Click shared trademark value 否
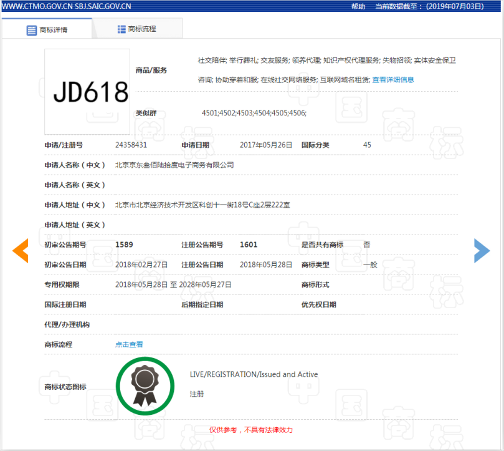Screen dimensions: 504x451 [366, 245]
